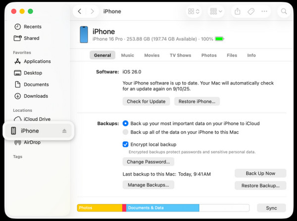The height and width of the screenshot is (221, 297).
Task: Click the green battery indicator icon
Action: 219,39
